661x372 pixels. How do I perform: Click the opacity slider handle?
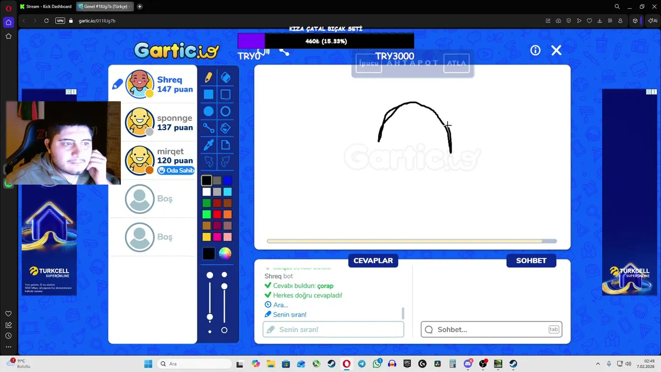(x=224, y=286)
